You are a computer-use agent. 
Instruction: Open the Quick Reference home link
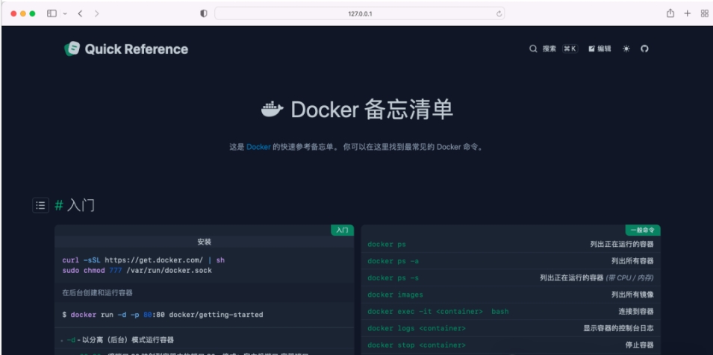126,48
